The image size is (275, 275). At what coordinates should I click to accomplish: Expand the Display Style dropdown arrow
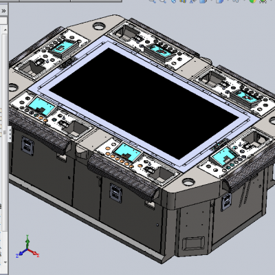click(x=228, y=1)
